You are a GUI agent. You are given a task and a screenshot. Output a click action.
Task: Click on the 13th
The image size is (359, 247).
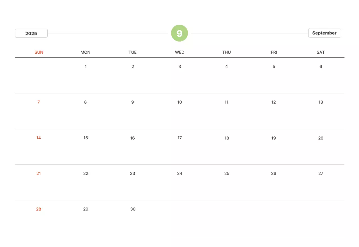click(321, 102)
